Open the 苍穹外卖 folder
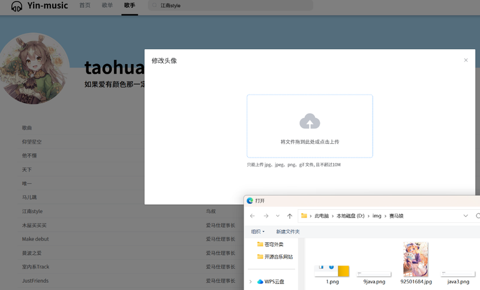This screenshot has height=290, width=480. click(x=274, y=244)
